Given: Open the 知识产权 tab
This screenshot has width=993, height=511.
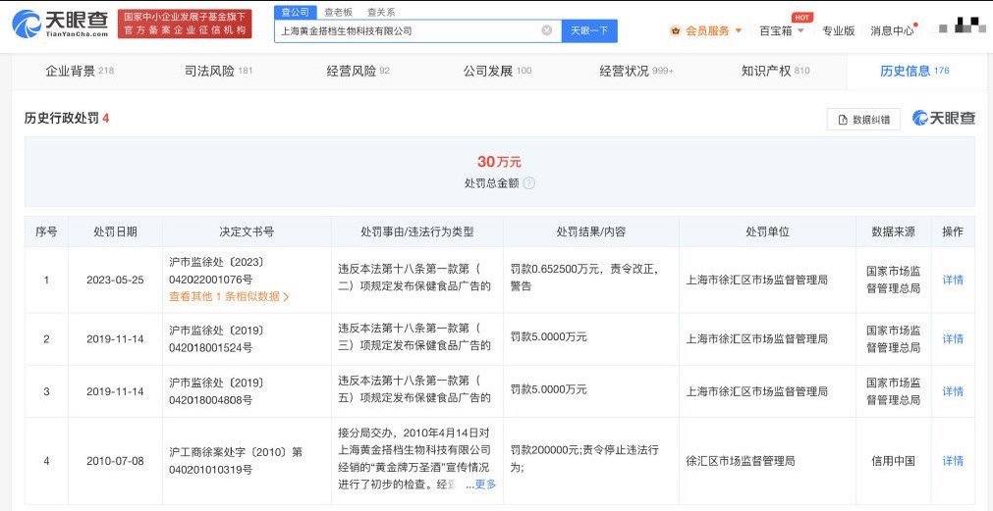Looking at the screenshot, I should 775,72.
